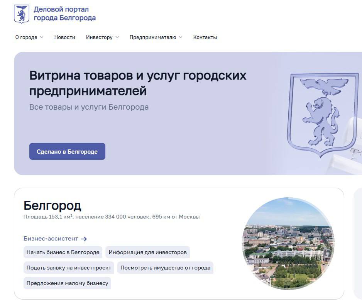Click the Сделано в Белгороде button
The height and width of the screenshot is (300, 362).
click(x=67, y=151)
